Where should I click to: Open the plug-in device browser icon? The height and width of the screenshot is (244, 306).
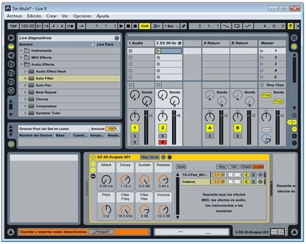pos(11,56)
